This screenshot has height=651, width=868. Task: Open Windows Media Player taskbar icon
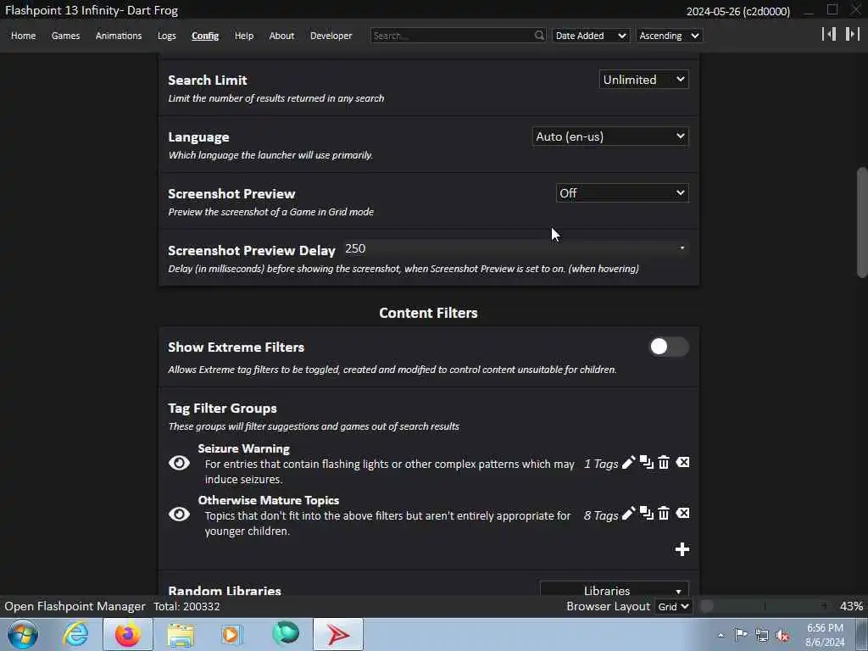pos(231,634)
